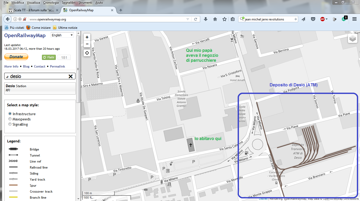Click the OpenRailwayMap heading
The image size is (360, 201).
tap(25, 36)
